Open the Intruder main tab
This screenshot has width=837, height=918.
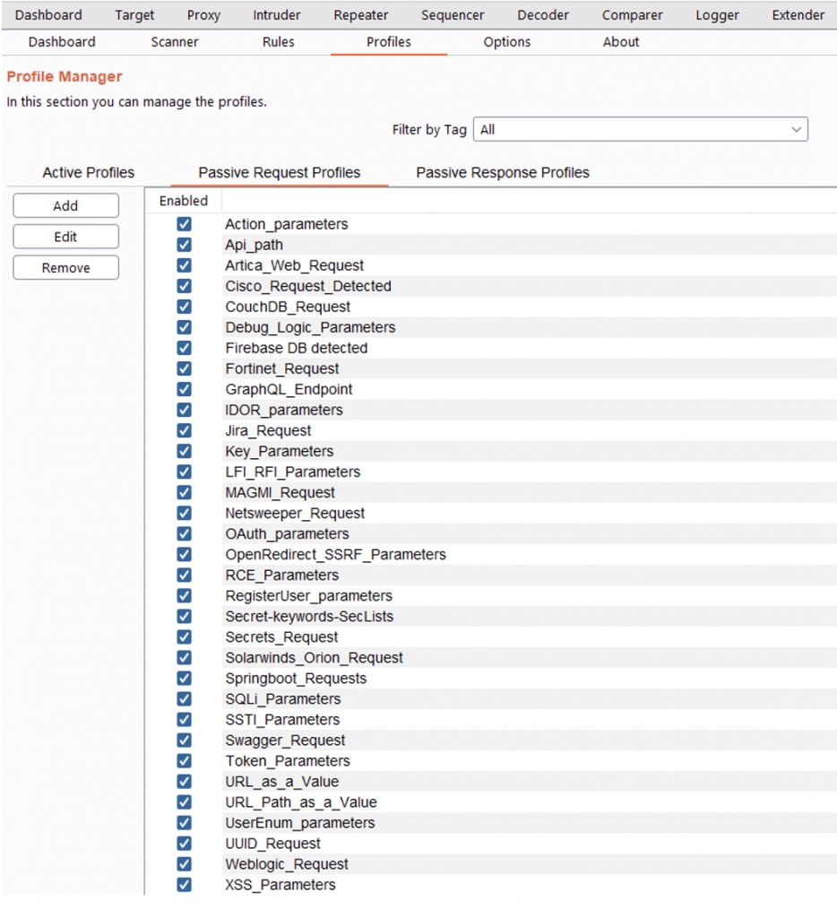(x=277, y=15)
